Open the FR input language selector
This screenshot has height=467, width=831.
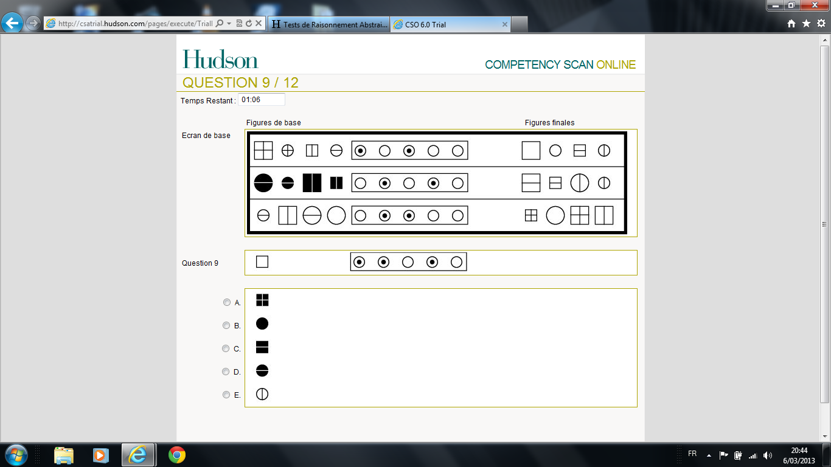click(x=692, y=454)
